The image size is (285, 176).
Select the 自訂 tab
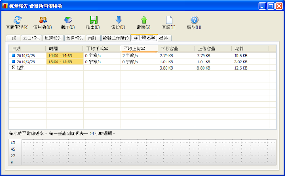click(x=93, y=38)
